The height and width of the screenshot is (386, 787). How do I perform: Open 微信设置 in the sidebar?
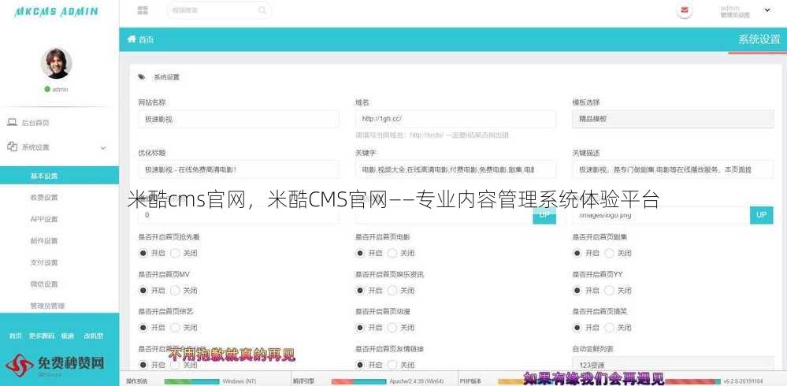click(x=44, y=284)
